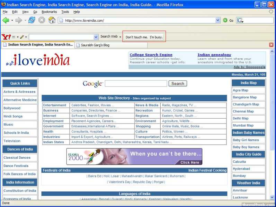Open the Classical Dances link
This screenshot has height=207, width=276.
pyautogui.click(x=17, y=158)
